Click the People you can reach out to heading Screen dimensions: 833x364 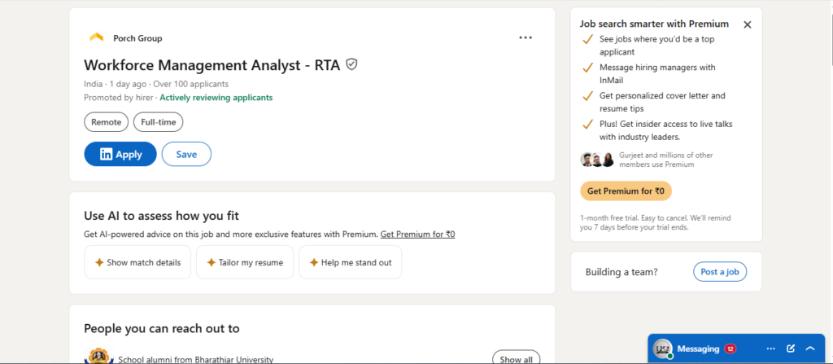[162, 328]
